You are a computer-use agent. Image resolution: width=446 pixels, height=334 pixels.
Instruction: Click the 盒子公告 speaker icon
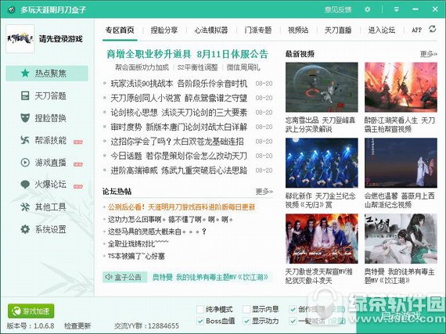(109, 277)
